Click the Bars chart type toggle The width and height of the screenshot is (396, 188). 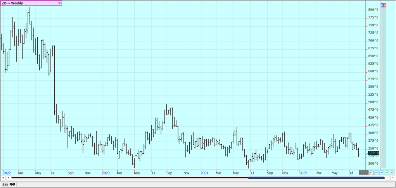9,185
